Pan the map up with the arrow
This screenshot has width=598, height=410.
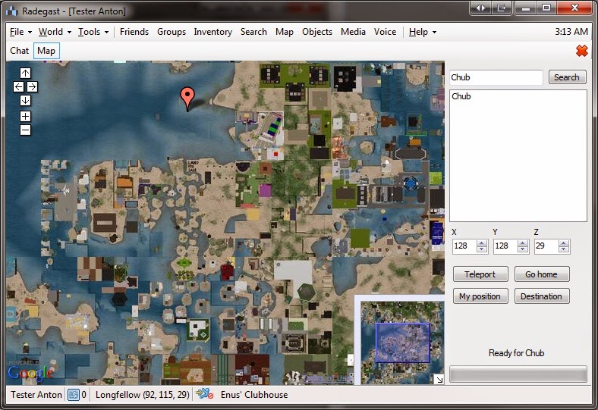pos(25,73)
